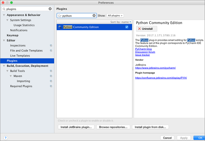This screenshot has width=205, height=141.
Task: Open Importing under Maven
Action: [x=24, y=81]
